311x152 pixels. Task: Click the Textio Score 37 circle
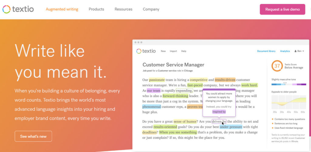277,66
